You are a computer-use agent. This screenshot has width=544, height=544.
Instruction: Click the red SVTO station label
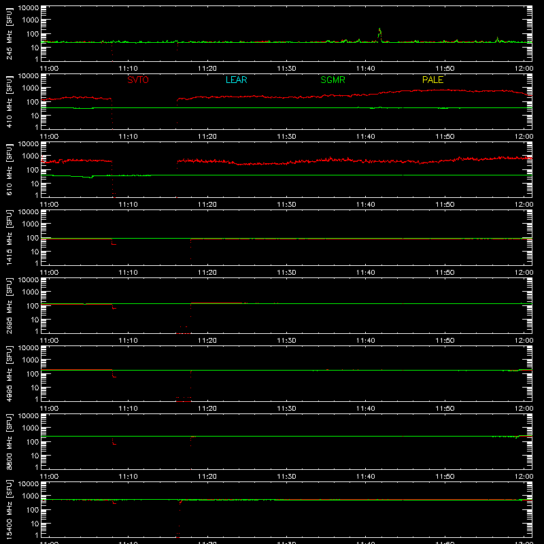(138, 80)
